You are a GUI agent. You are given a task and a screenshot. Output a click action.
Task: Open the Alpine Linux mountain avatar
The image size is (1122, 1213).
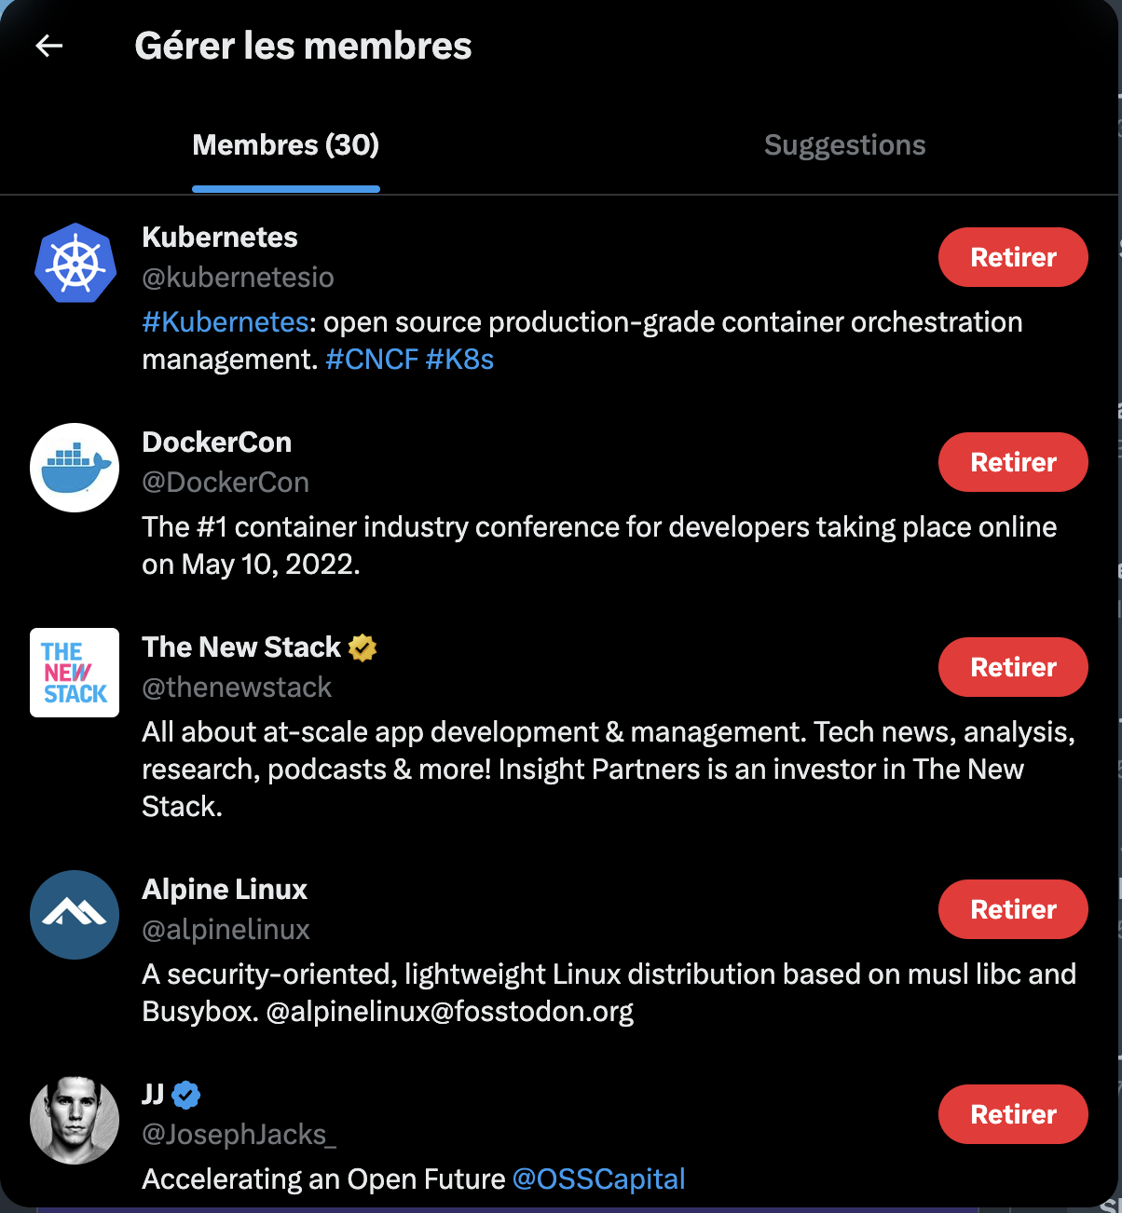pos(75,915)
